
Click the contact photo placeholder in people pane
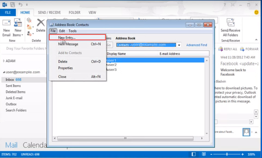[x=246, y=132]
